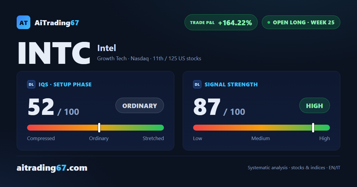The height and width of the screenshot is (187, 357).
Task: Click the Open Long Week 25 pill
Action: pos(301,22)
